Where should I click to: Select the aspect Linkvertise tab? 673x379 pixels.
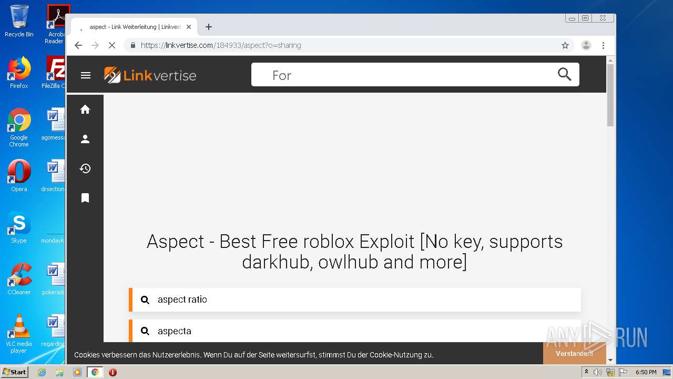(134, 27)
